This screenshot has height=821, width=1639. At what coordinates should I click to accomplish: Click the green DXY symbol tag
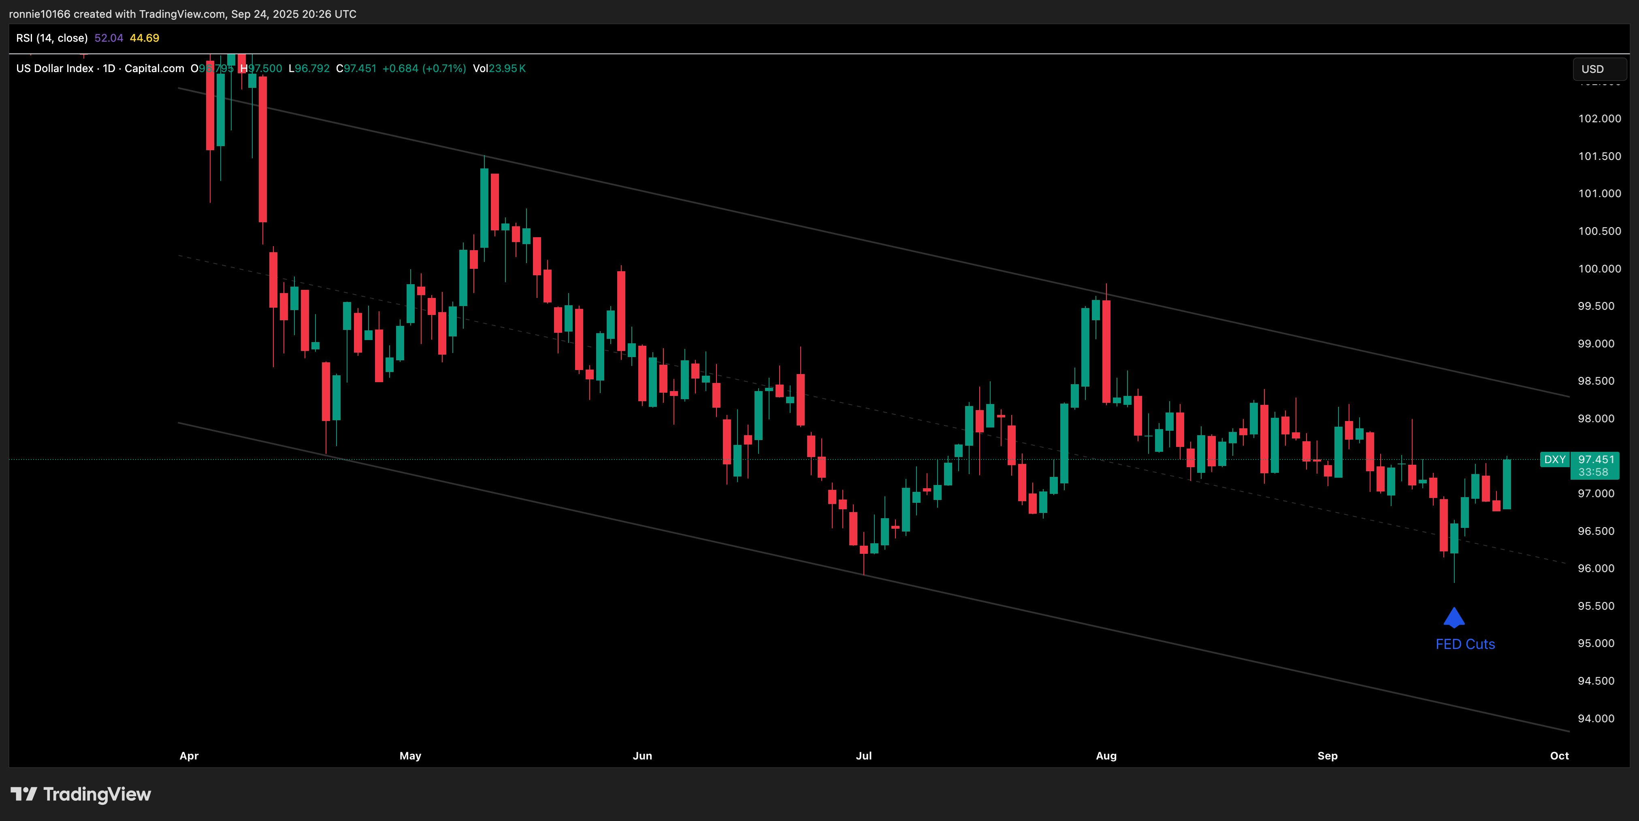(1554, 459)
